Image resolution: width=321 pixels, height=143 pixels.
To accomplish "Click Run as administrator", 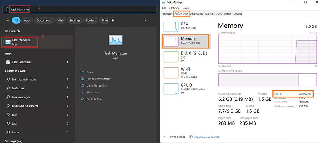I will (x=98, y=79).
